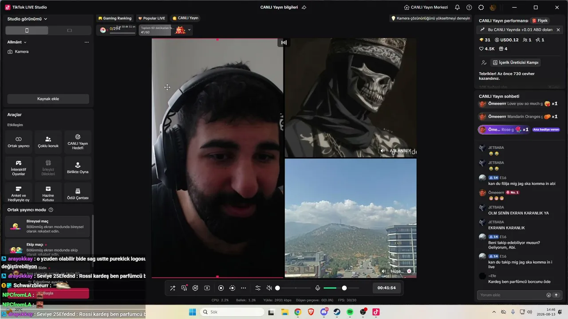Click the ASLANBEY guest video

(x=351, y=97)
